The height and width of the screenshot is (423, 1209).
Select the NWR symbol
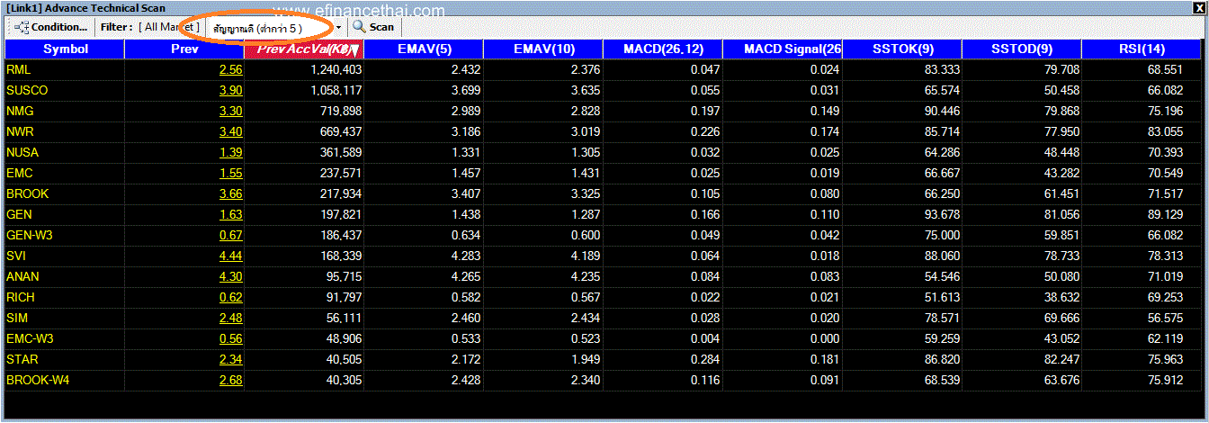click(22, 131)
